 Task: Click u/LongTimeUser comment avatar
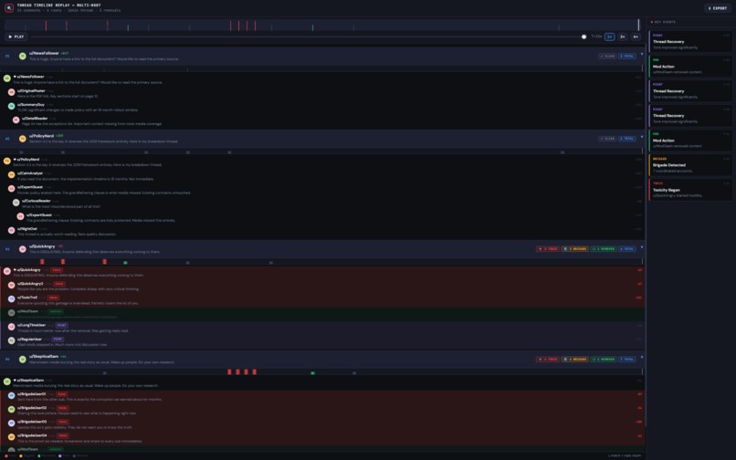[11, 327]
